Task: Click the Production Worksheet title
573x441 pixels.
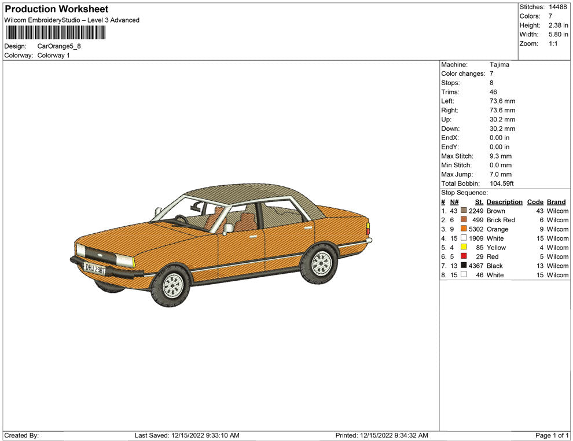Action: (56, 9)
